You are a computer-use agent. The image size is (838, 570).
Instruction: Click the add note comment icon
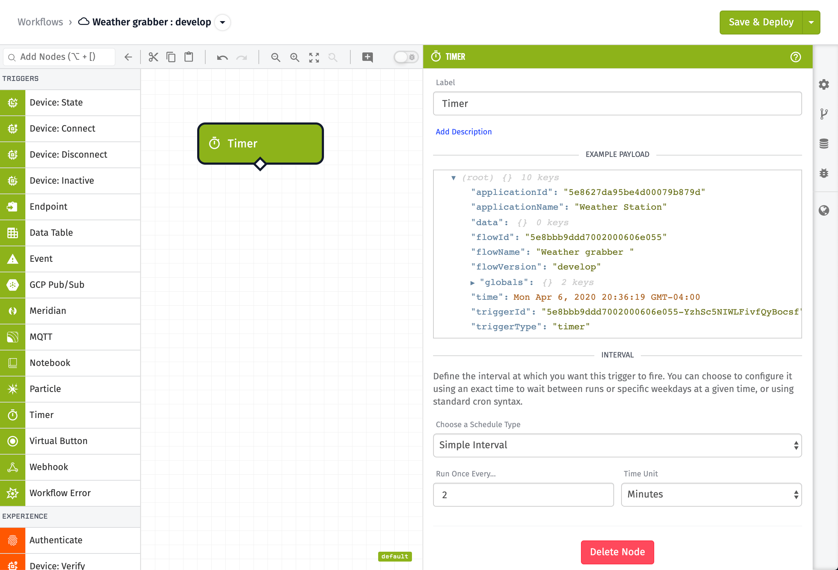(368, 57)
